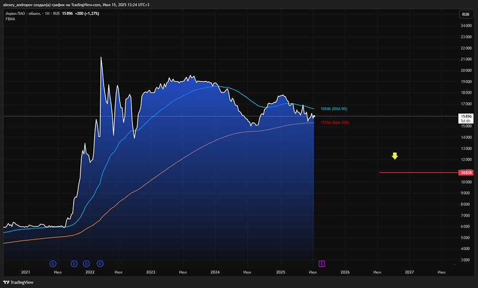This screenshot has width=478, height=288.
Task: Click the TradingView logo
Action: pyautogui.click(x=18, y=282)
